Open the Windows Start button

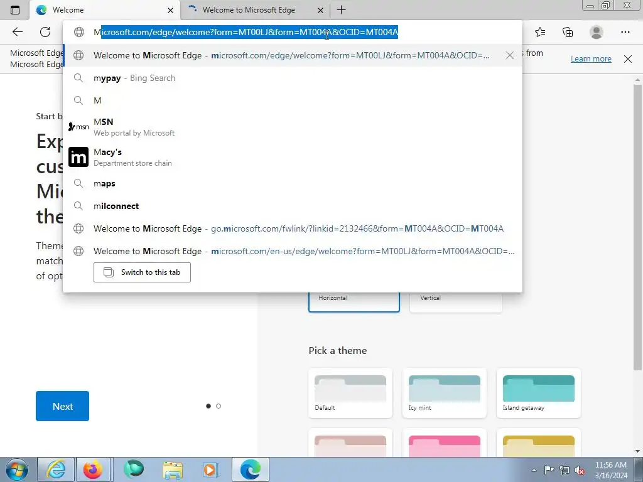(16, 469)
